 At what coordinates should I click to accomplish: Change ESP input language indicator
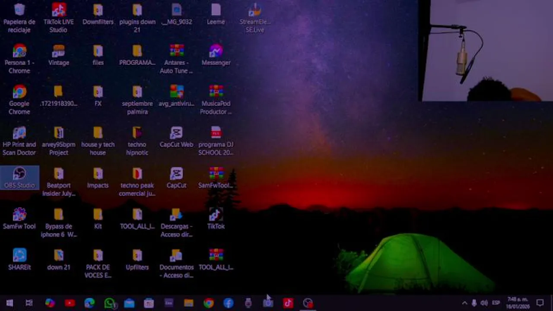tap(496, 303)
